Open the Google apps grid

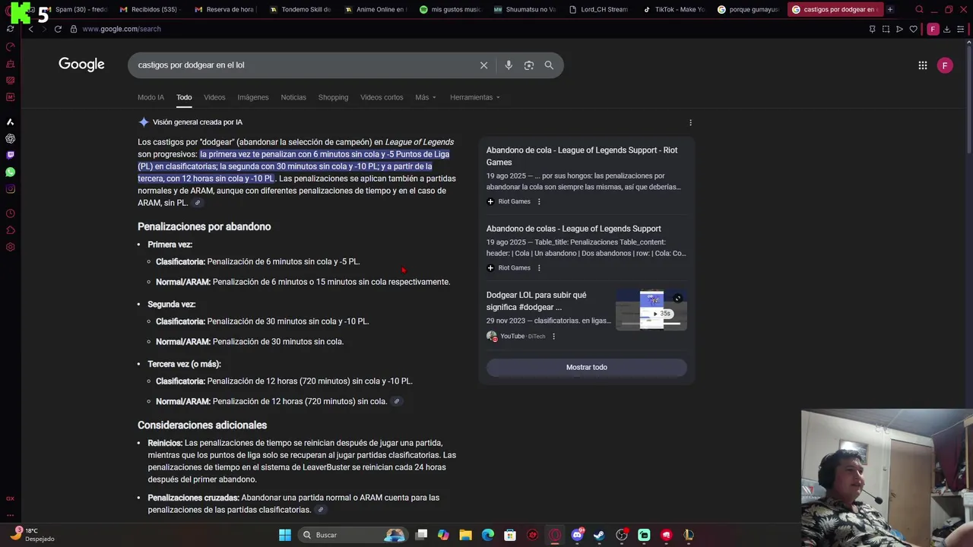pos(922,65)
